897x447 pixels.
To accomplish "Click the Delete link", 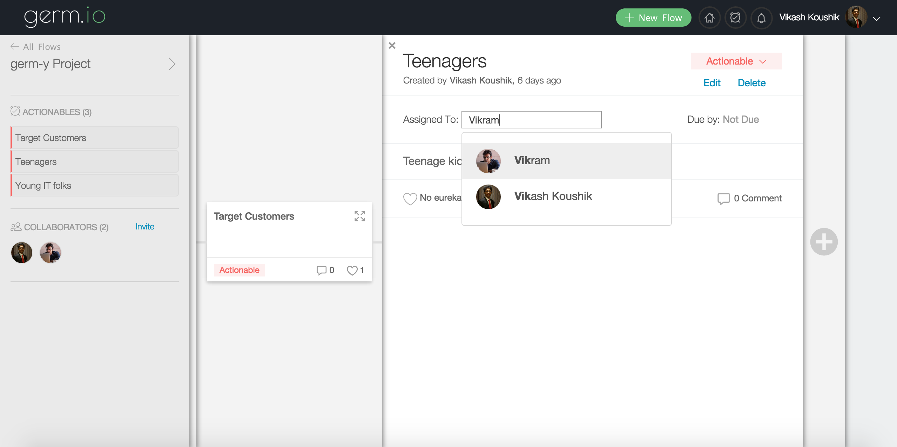I will click(x=751, y=83).
